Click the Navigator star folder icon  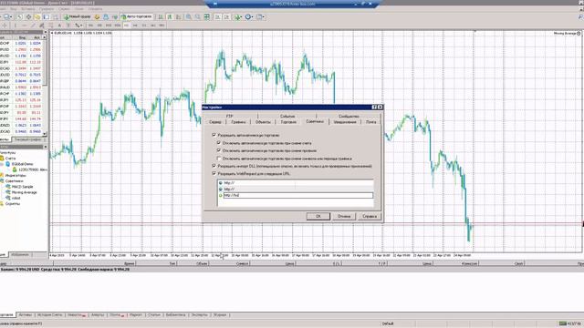pyautogui.click(x=37, y=16)
